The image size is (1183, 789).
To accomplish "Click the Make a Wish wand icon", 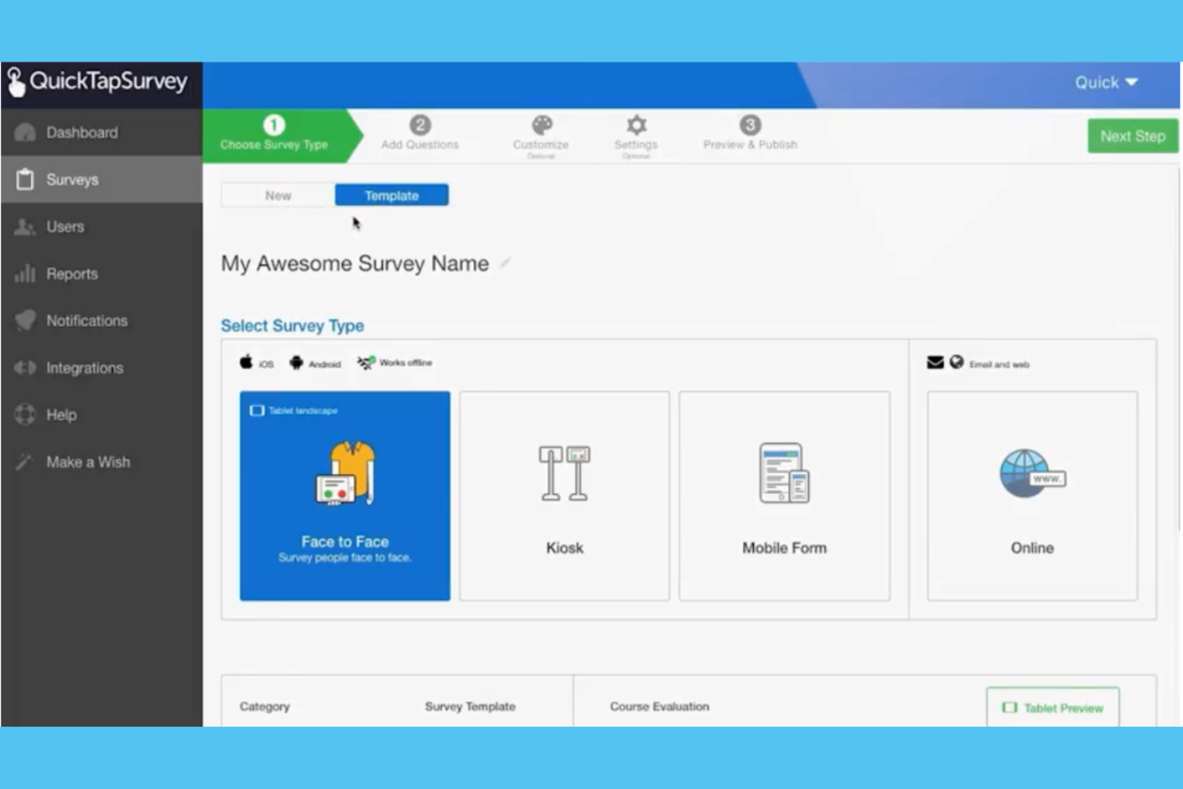I will (25, 461).
